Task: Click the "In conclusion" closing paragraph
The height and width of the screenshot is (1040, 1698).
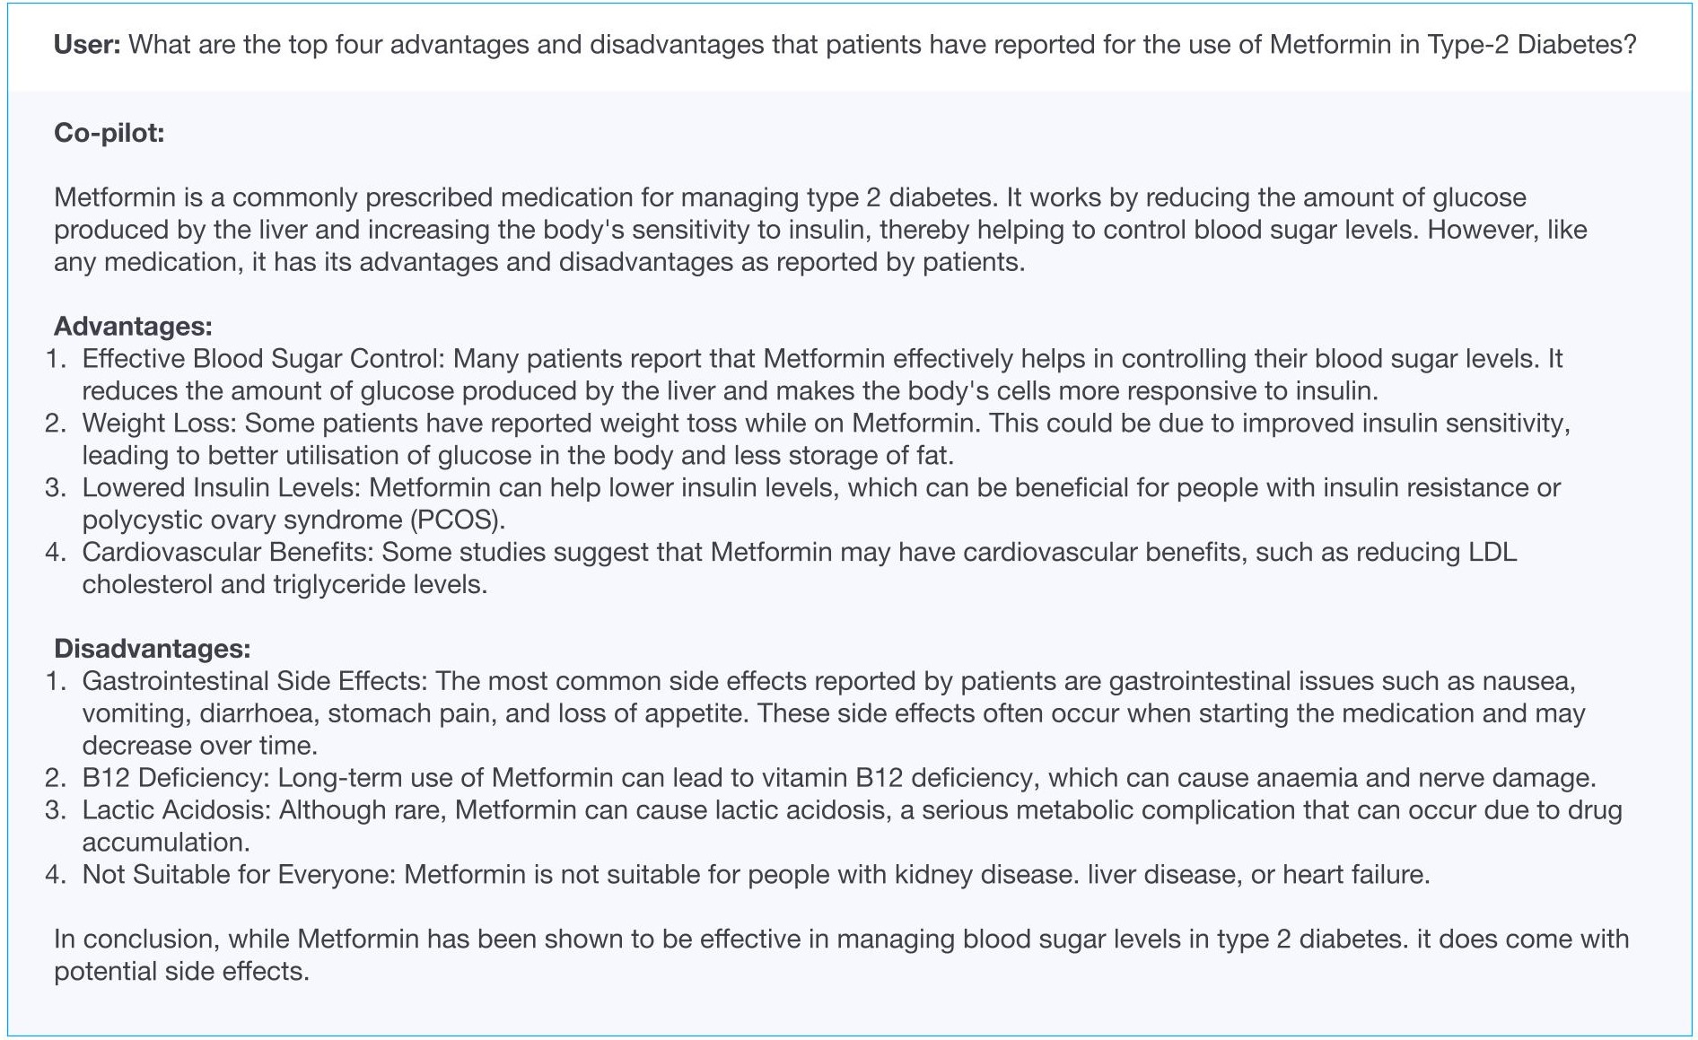Action: [841, 939]
